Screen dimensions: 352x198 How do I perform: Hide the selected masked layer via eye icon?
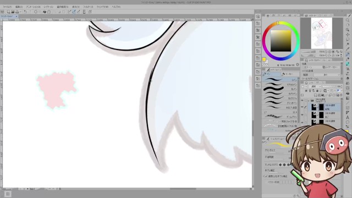(x=302, y=107)
